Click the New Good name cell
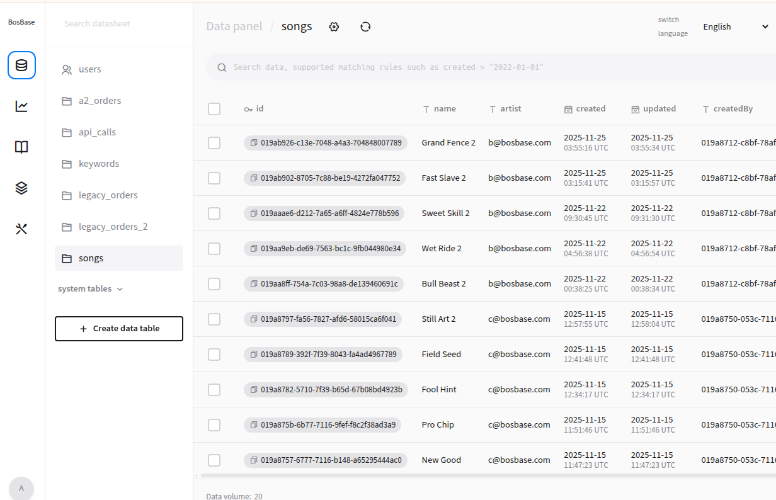This screenshot has height=500, width=776. [442, 460]
